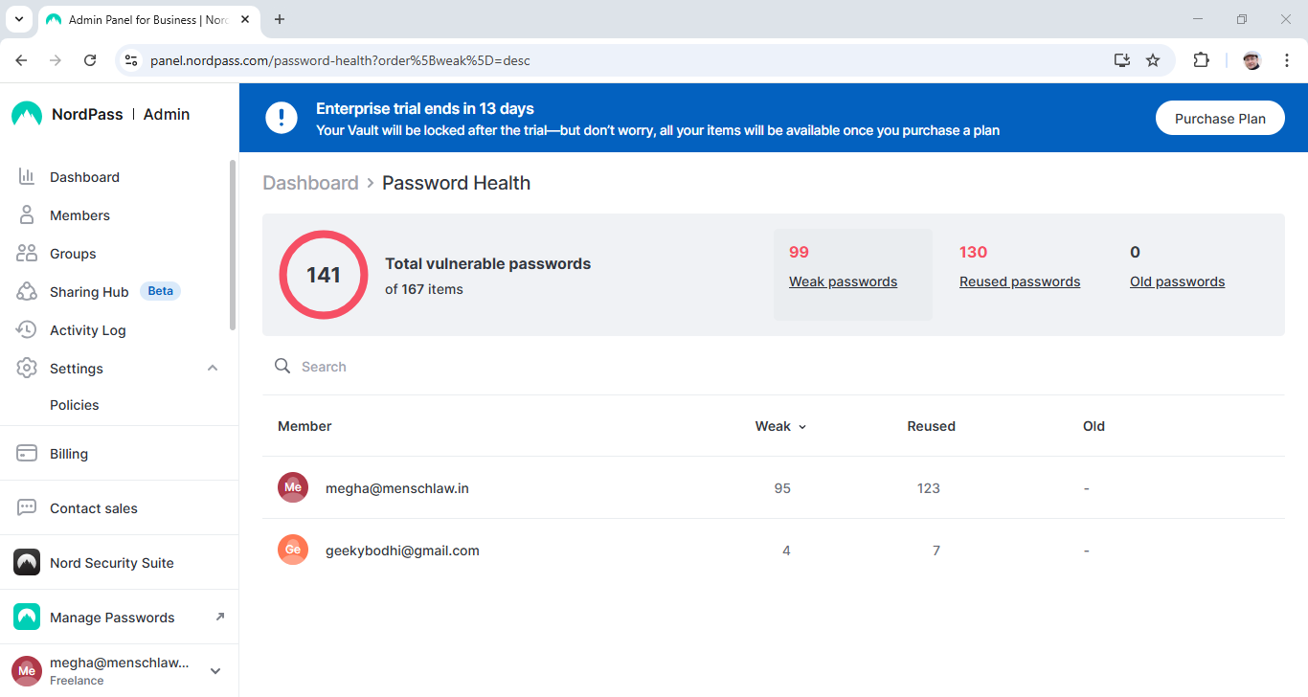
Task: Click the Member column header
Action: 304,426
